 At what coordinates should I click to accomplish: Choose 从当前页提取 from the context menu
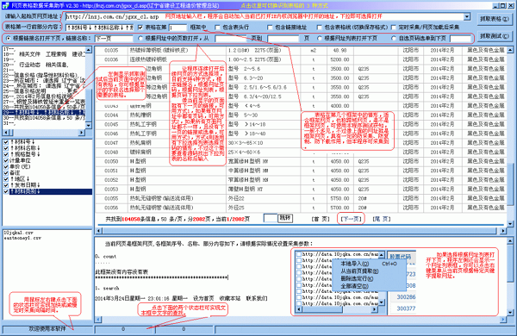click(359, 271)
